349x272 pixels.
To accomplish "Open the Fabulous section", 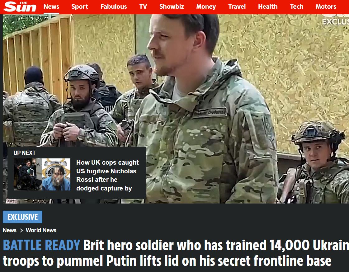I will 114,7.
